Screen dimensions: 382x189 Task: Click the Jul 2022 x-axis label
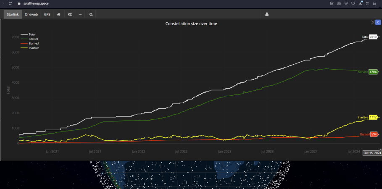pos(181,152)
